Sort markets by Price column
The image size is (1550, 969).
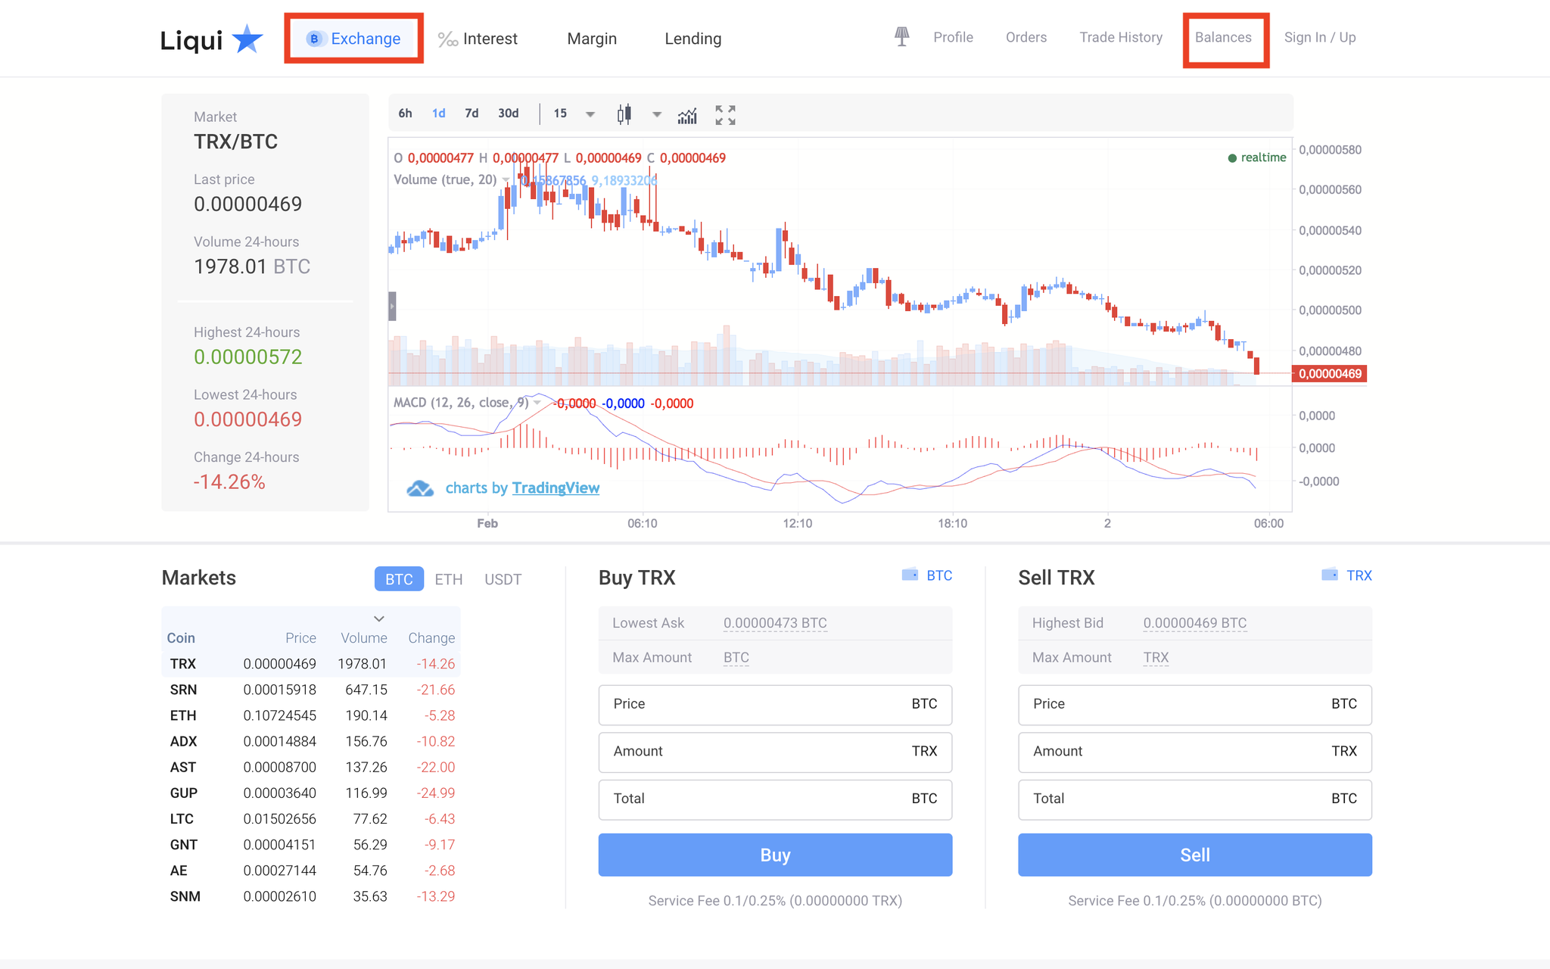point(300,638)
